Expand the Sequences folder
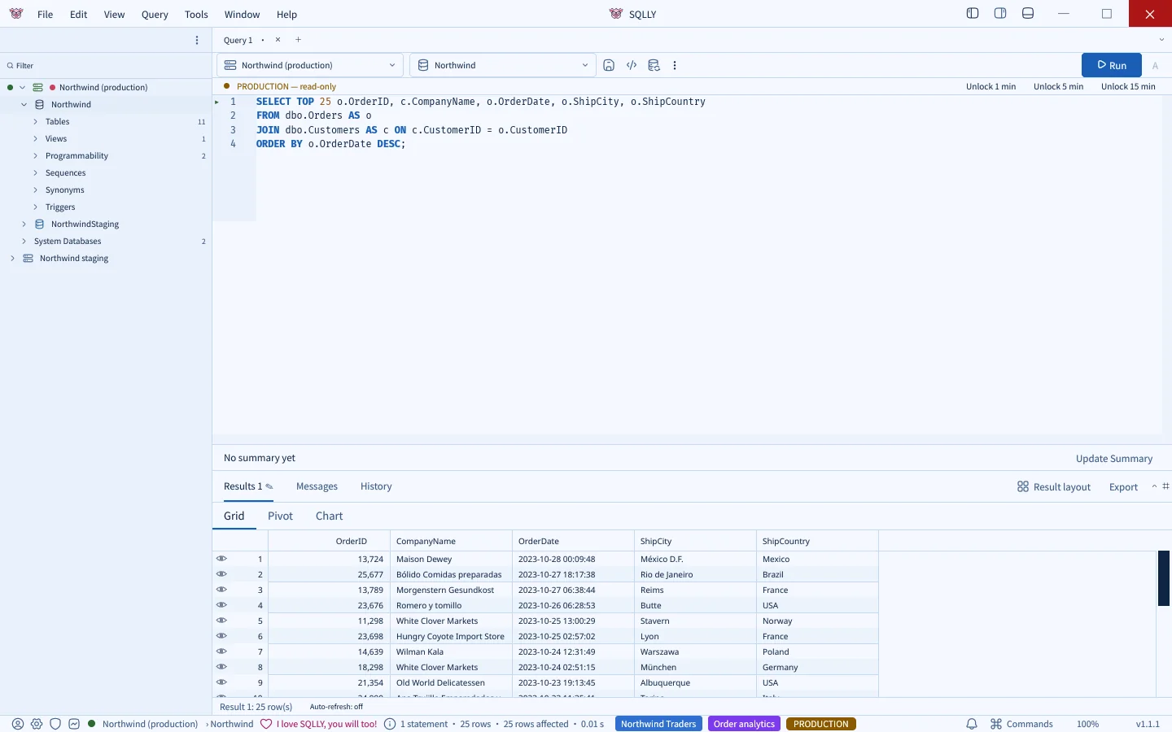 [x=35, y=172]
